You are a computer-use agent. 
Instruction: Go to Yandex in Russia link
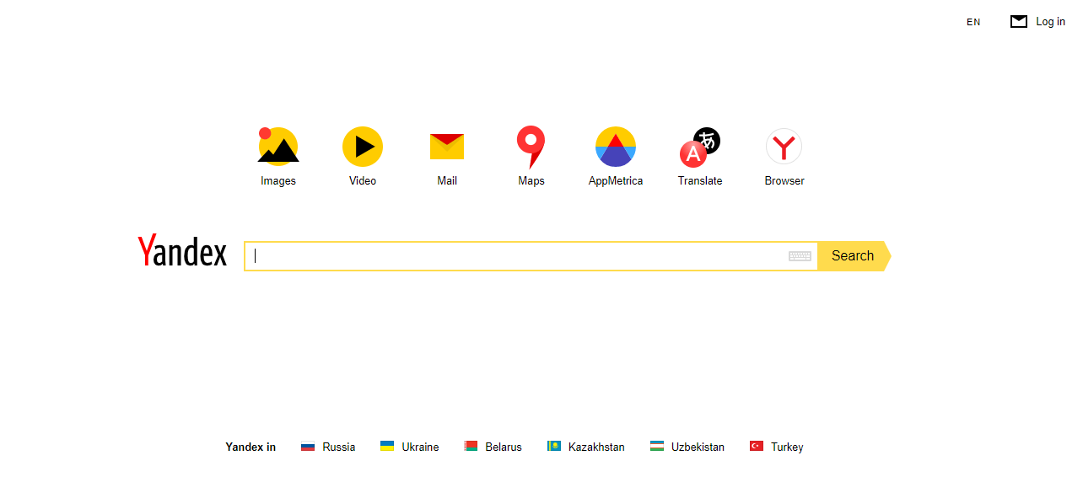click(x=339, y=447)
